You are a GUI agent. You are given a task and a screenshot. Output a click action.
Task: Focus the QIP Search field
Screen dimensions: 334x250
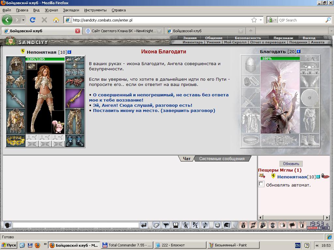pos(301,20)
